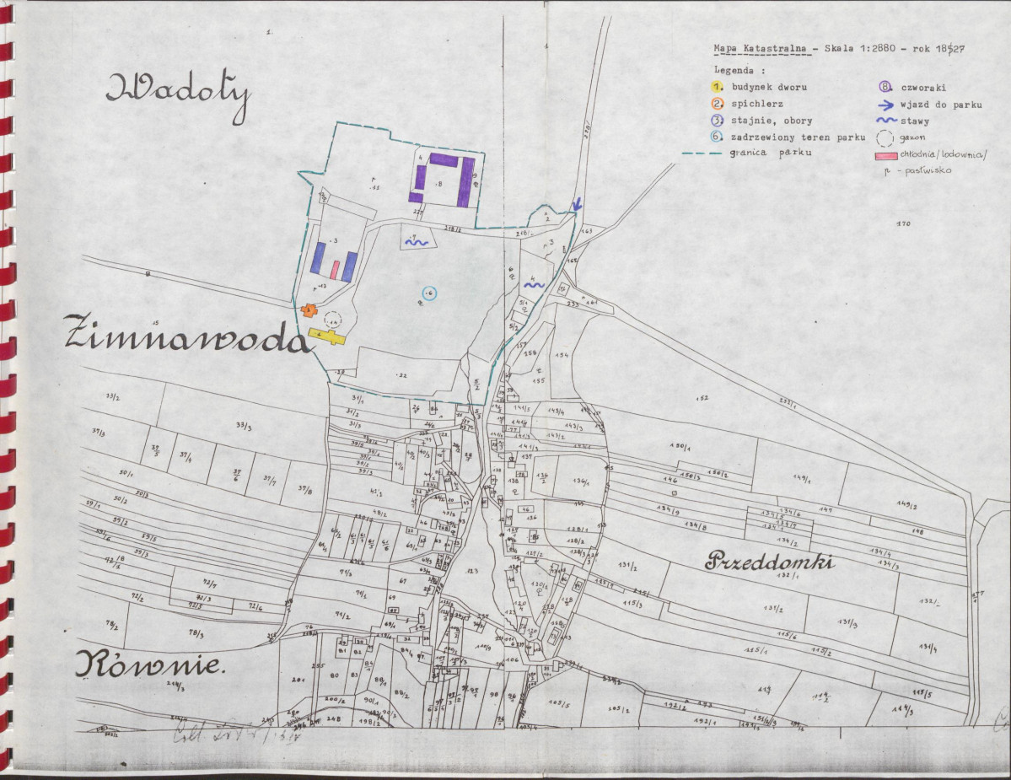
Task: Click the 'Równie.' place name
Action: tap(150, 663)
